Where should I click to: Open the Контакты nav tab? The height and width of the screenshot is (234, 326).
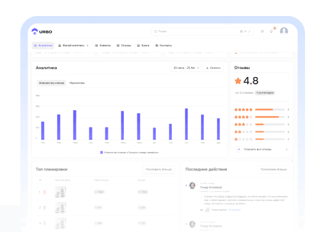[164, 46]
